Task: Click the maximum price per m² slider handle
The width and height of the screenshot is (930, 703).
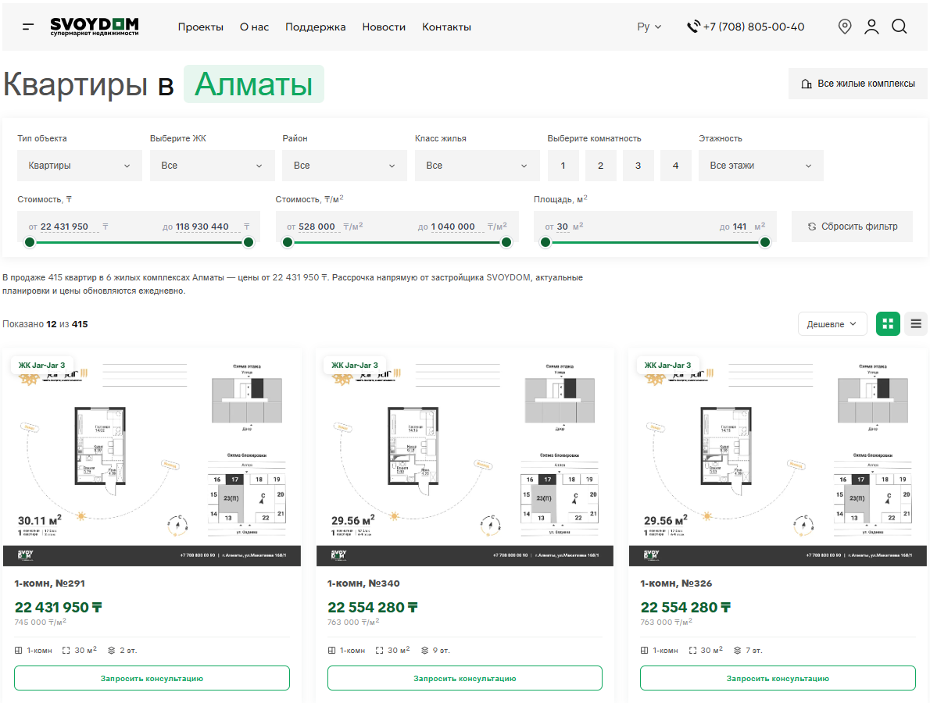Action: [506, 242]
